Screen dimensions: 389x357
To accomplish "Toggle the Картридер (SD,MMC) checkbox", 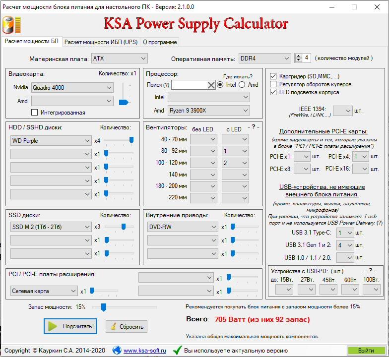I will coord(273,76).
